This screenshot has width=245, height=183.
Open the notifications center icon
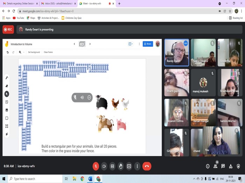(240, 179)
